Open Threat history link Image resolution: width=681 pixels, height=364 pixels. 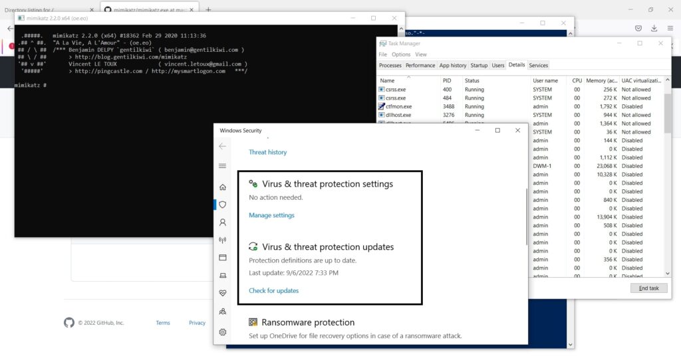click(267, 152)
